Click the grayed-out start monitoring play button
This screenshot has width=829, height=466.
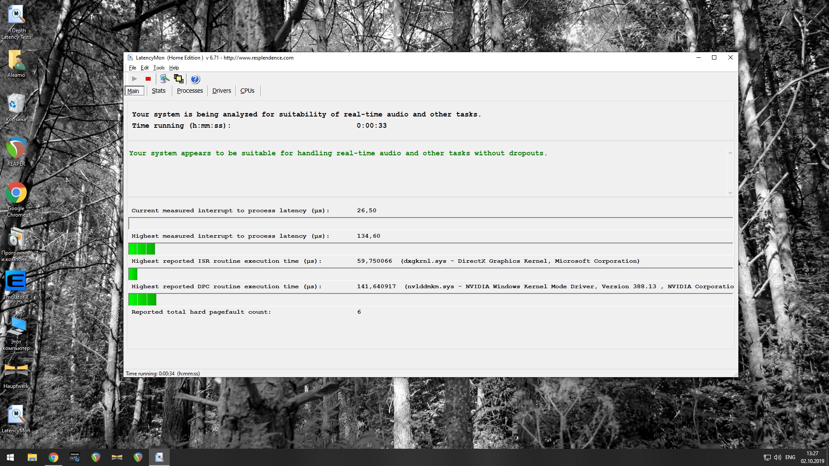click(x=134, y=79)
